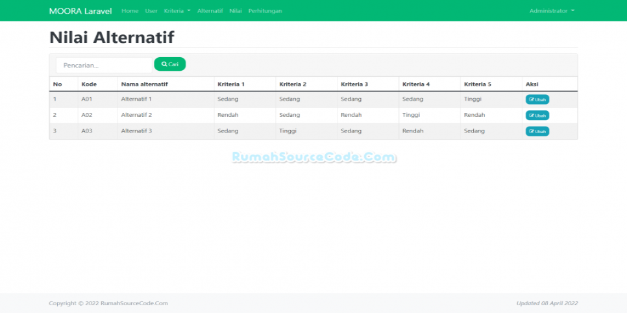Expand the Administrator account dropdown
This screenshot has height=313, width=627.
click(552, 11)
